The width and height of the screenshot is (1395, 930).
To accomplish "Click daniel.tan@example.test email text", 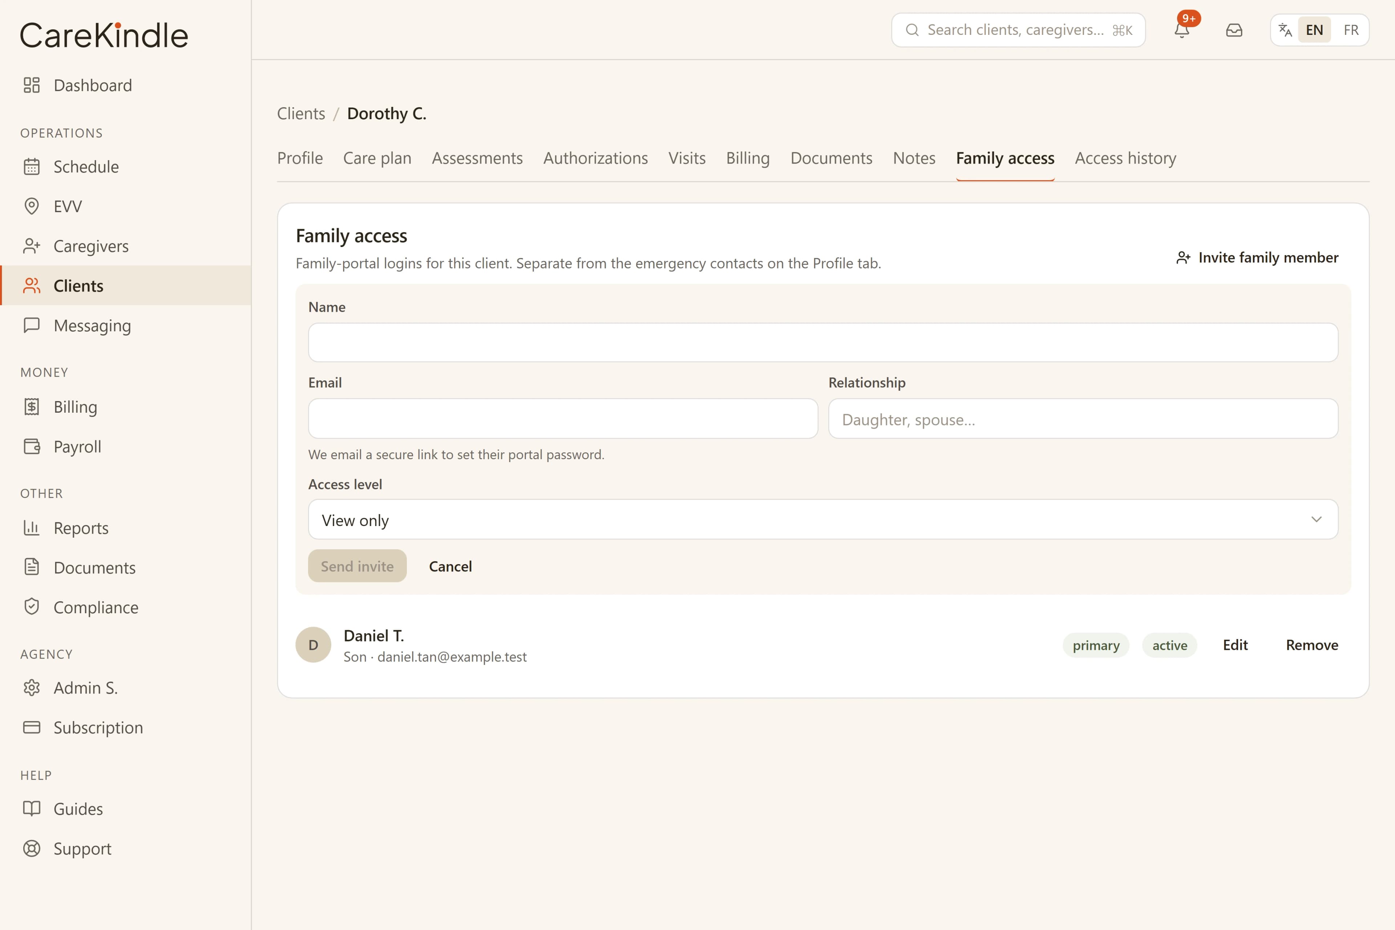I will click(x=452, y=656).
